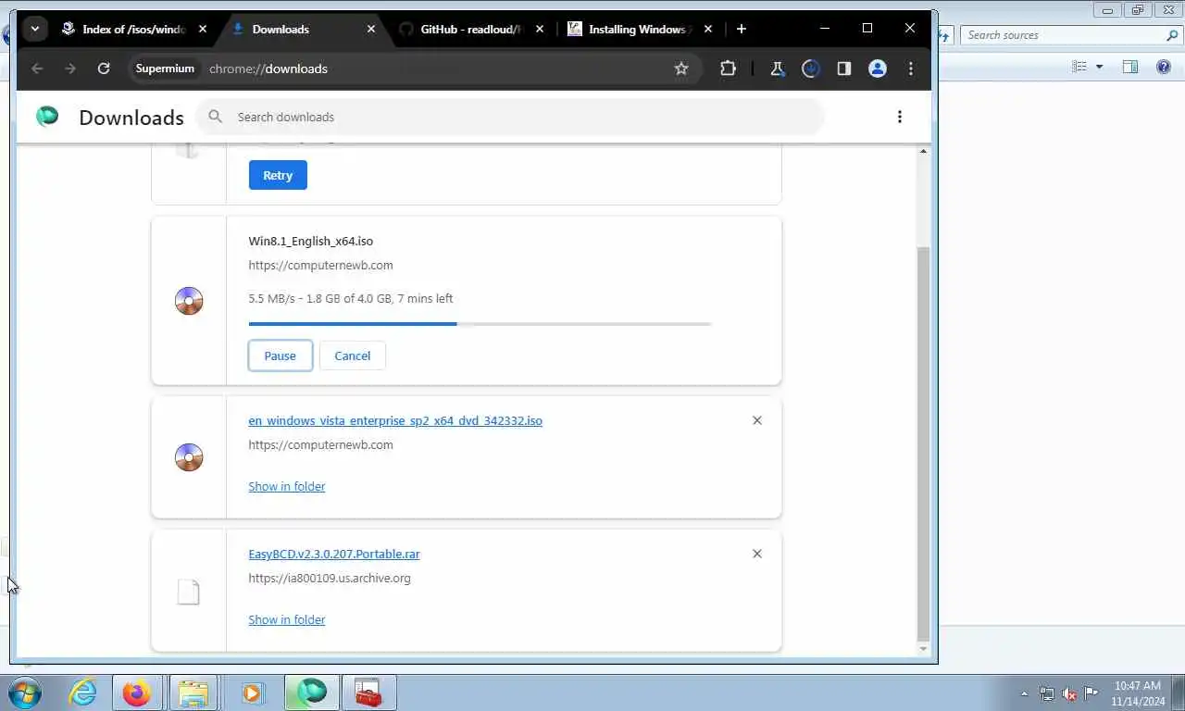The image size is (1185, 711).
Task: Open Windows Media Player from taskbar
Action: (x=251, y=692)
